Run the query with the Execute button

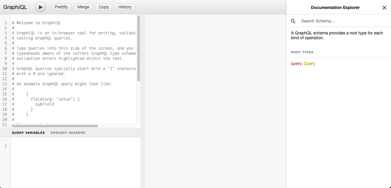[x=40, y=7]
